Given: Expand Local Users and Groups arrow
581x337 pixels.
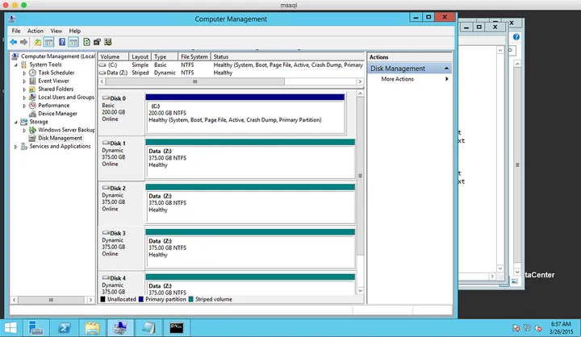Looking at the screenshot, I should click(24, 98).
